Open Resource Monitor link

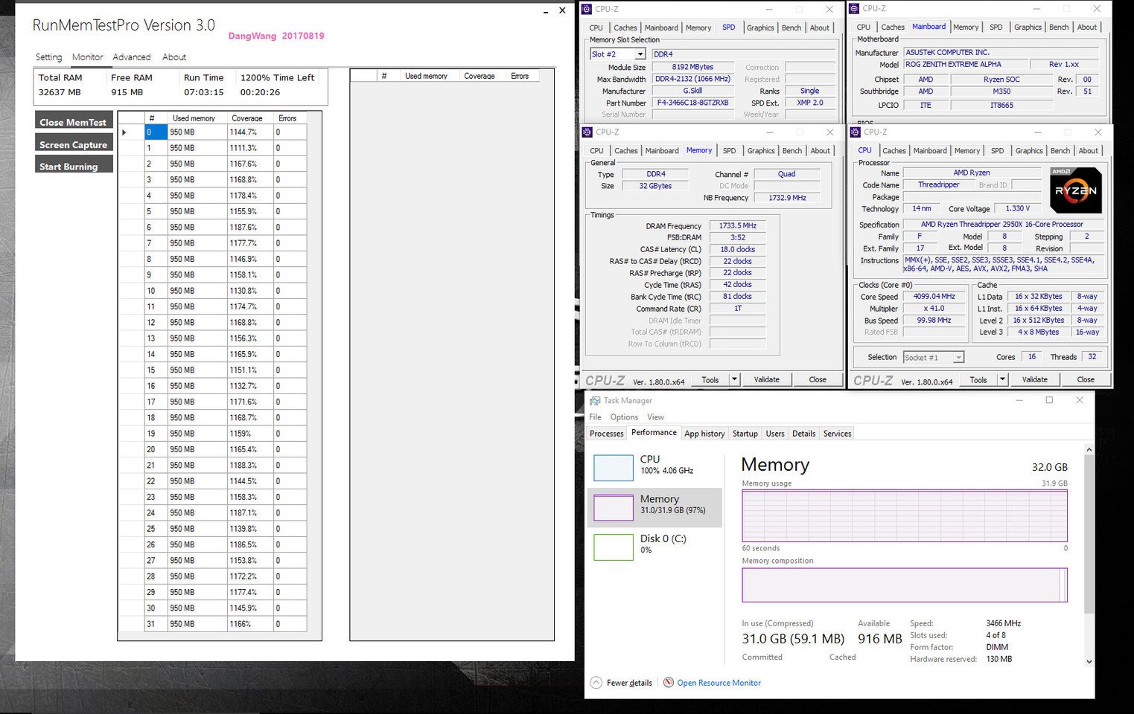coord(719,683)
